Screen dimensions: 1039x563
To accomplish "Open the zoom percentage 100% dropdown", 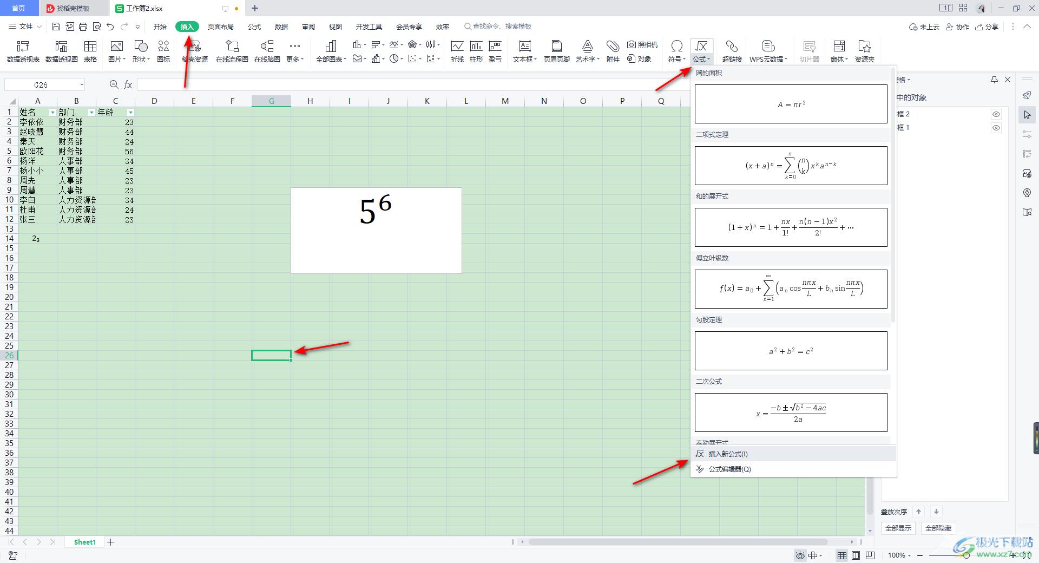I will coord(899,555).
